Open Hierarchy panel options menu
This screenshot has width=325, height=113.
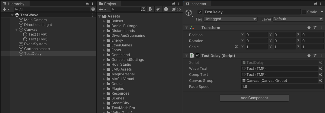(92, 4)
